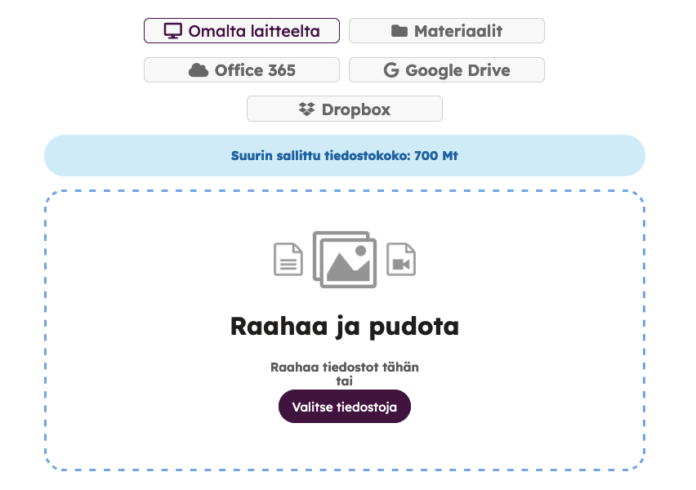Screen dimensions: 696x490
Task: Open the Google Drive source option
Action: pos(447,69)
